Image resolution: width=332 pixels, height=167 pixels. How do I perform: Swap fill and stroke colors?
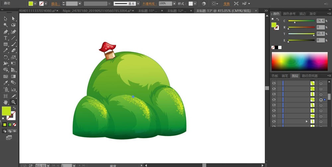(14, 108)
